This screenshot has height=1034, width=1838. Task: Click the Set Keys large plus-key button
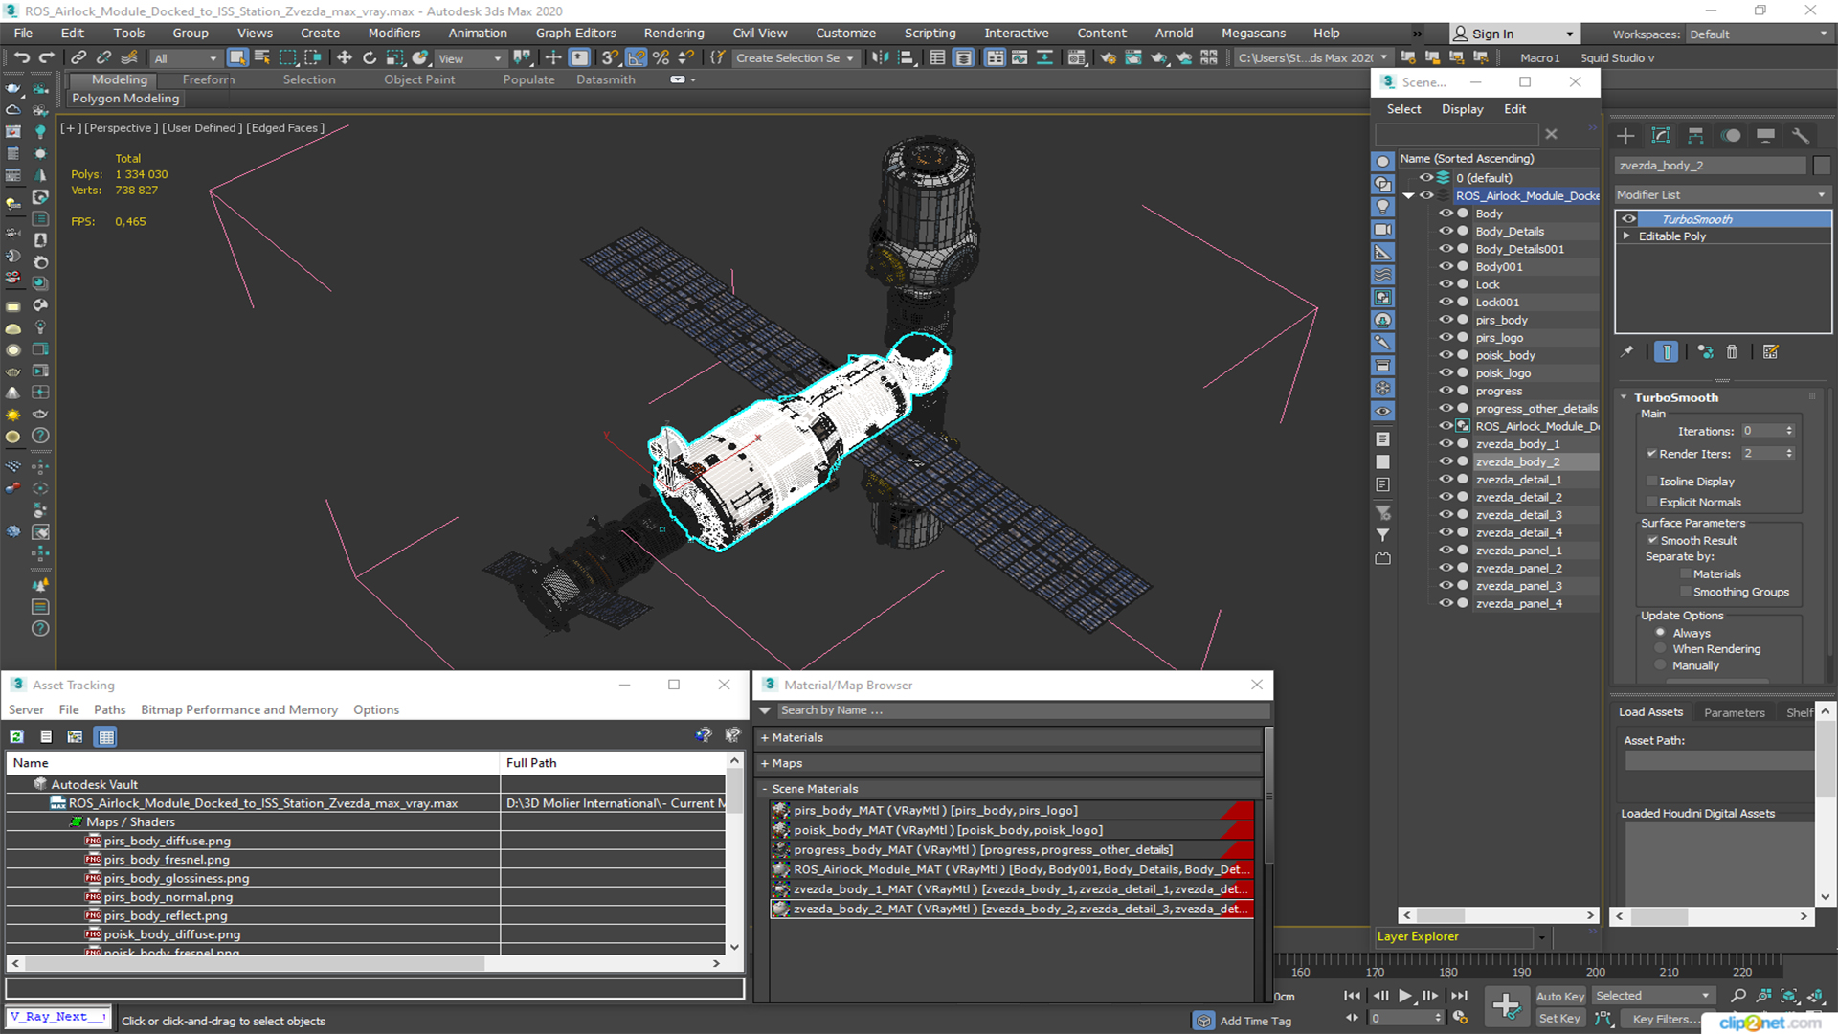point(1506,1006)
